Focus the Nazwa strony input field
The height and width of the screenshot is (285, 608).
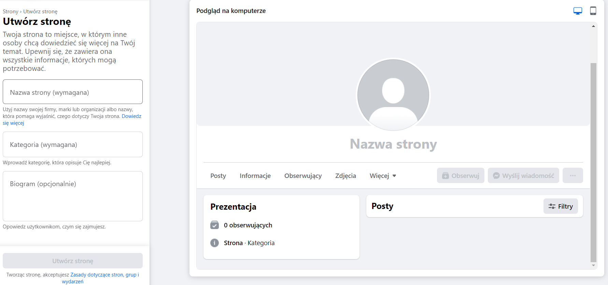click(x=73, y=92)
